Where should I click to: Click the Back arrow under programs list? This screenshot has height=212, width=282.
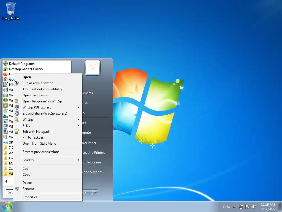6,182
